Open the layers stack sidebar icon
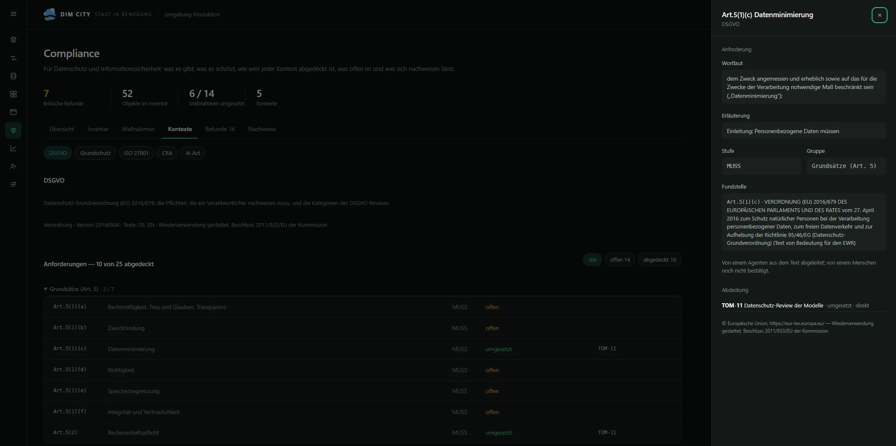This screenshot has height=446, width=896. click(x=13, y=39)
